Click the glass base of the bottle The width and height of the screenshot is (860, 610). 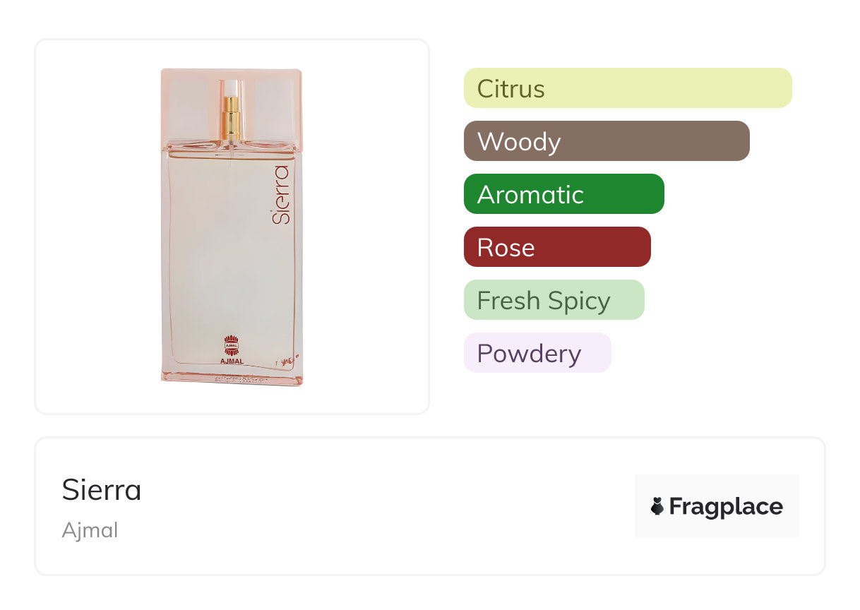tap(232, 377)
